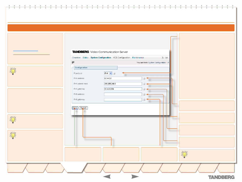Go to previous page with left arrow
242x182 pixels.
pyautogui.click(x=107, y=177)
